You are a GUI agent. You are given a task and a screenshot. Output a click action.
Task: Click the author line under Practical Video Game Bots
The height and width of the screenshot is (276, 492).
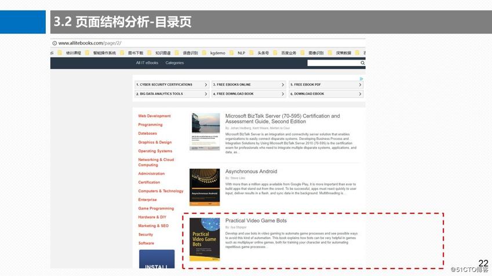coord(236,227)
